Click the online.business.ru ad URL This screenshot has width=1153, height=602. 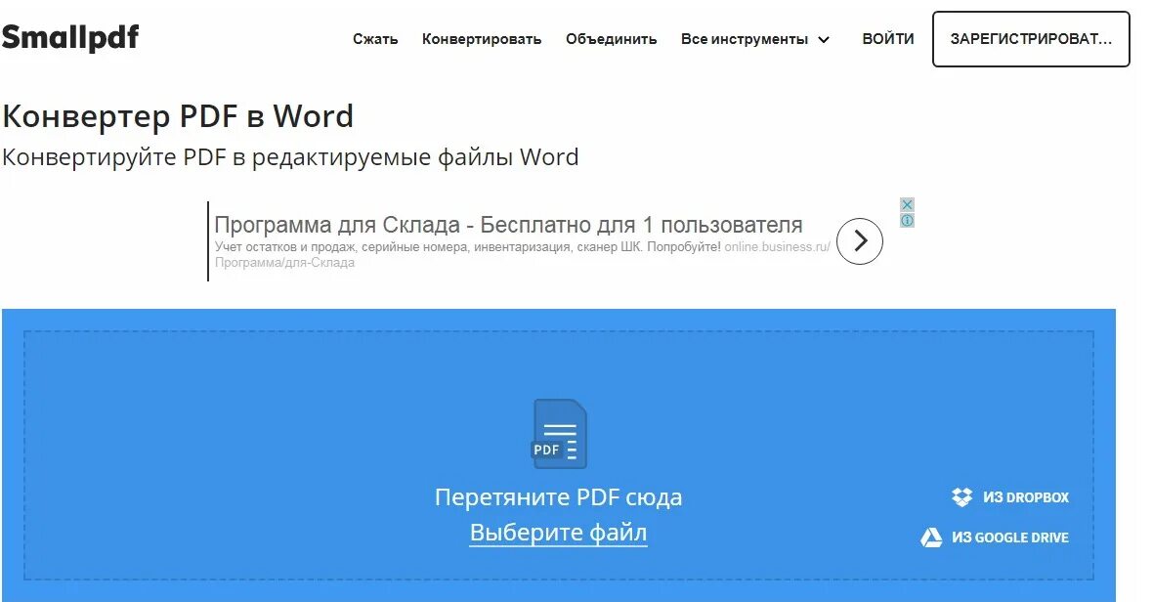coord(777,247)
